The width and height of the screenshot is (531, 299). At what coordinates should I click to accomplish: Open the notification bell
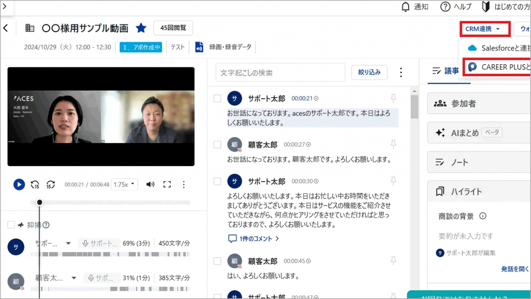click(x=406, y=7)
